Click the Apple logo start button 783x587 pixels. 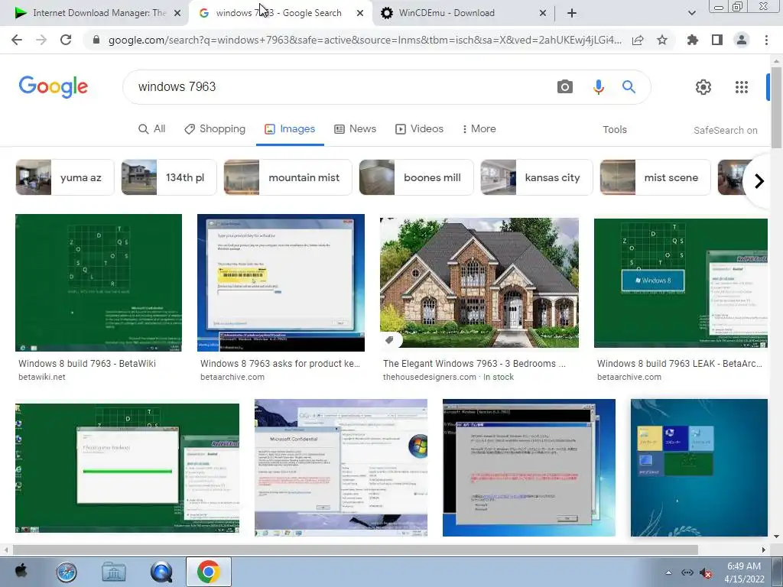pos(21,572)
